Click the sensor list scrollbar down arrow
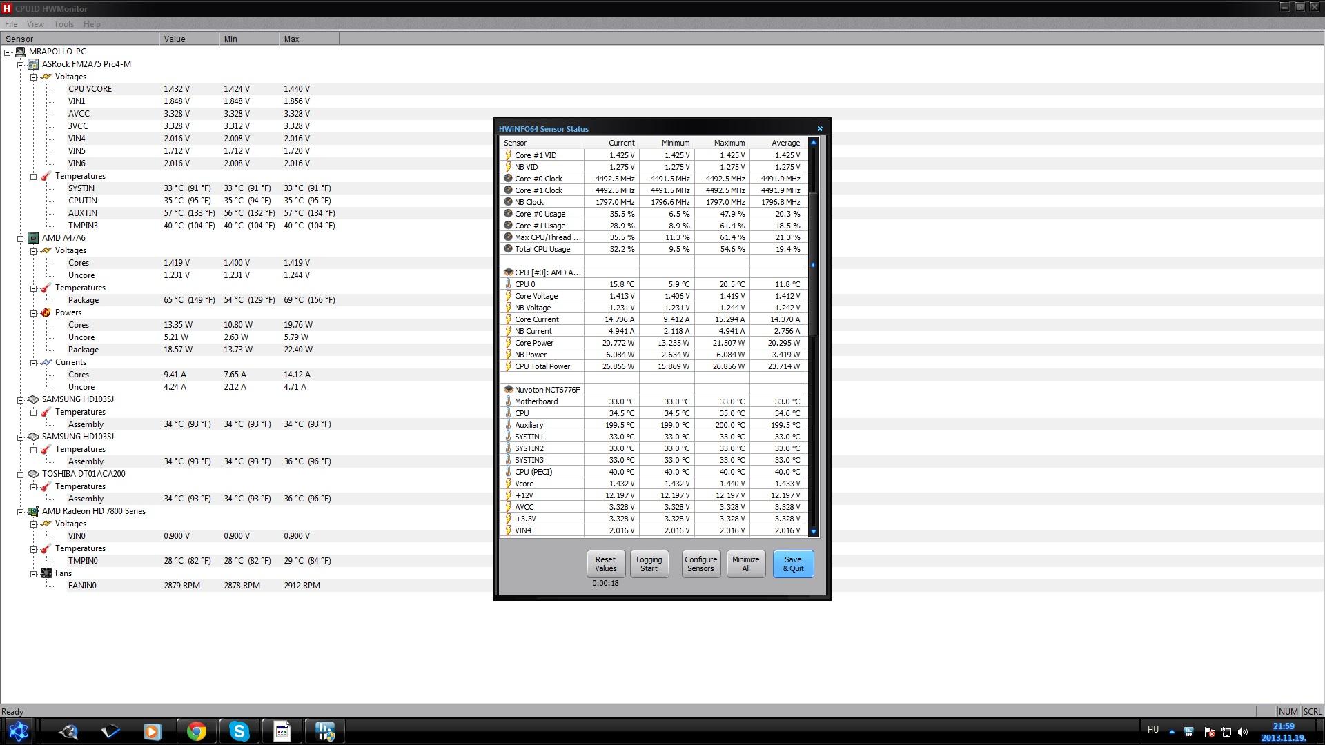1325x745 pixels. [x=814, y=531]
